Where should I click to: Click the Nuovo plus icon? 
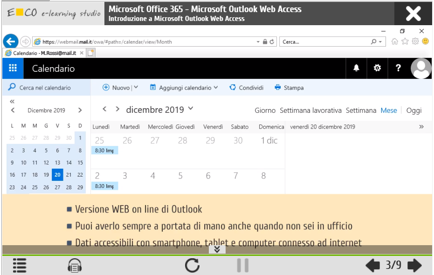(x=106, y=88)
